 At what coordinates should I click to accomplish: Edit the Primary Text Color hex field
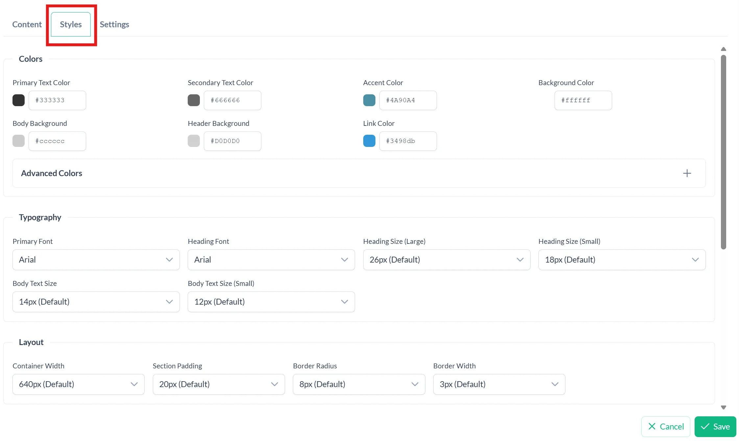(57, 100)
